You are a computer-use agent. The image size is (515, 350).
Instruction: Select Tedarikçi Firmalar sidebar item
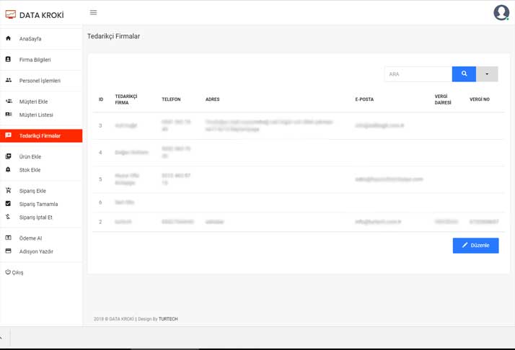pos(40,136)
